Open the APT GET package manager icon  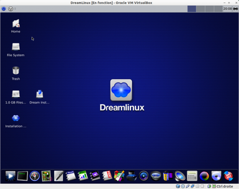click(228, 176)
